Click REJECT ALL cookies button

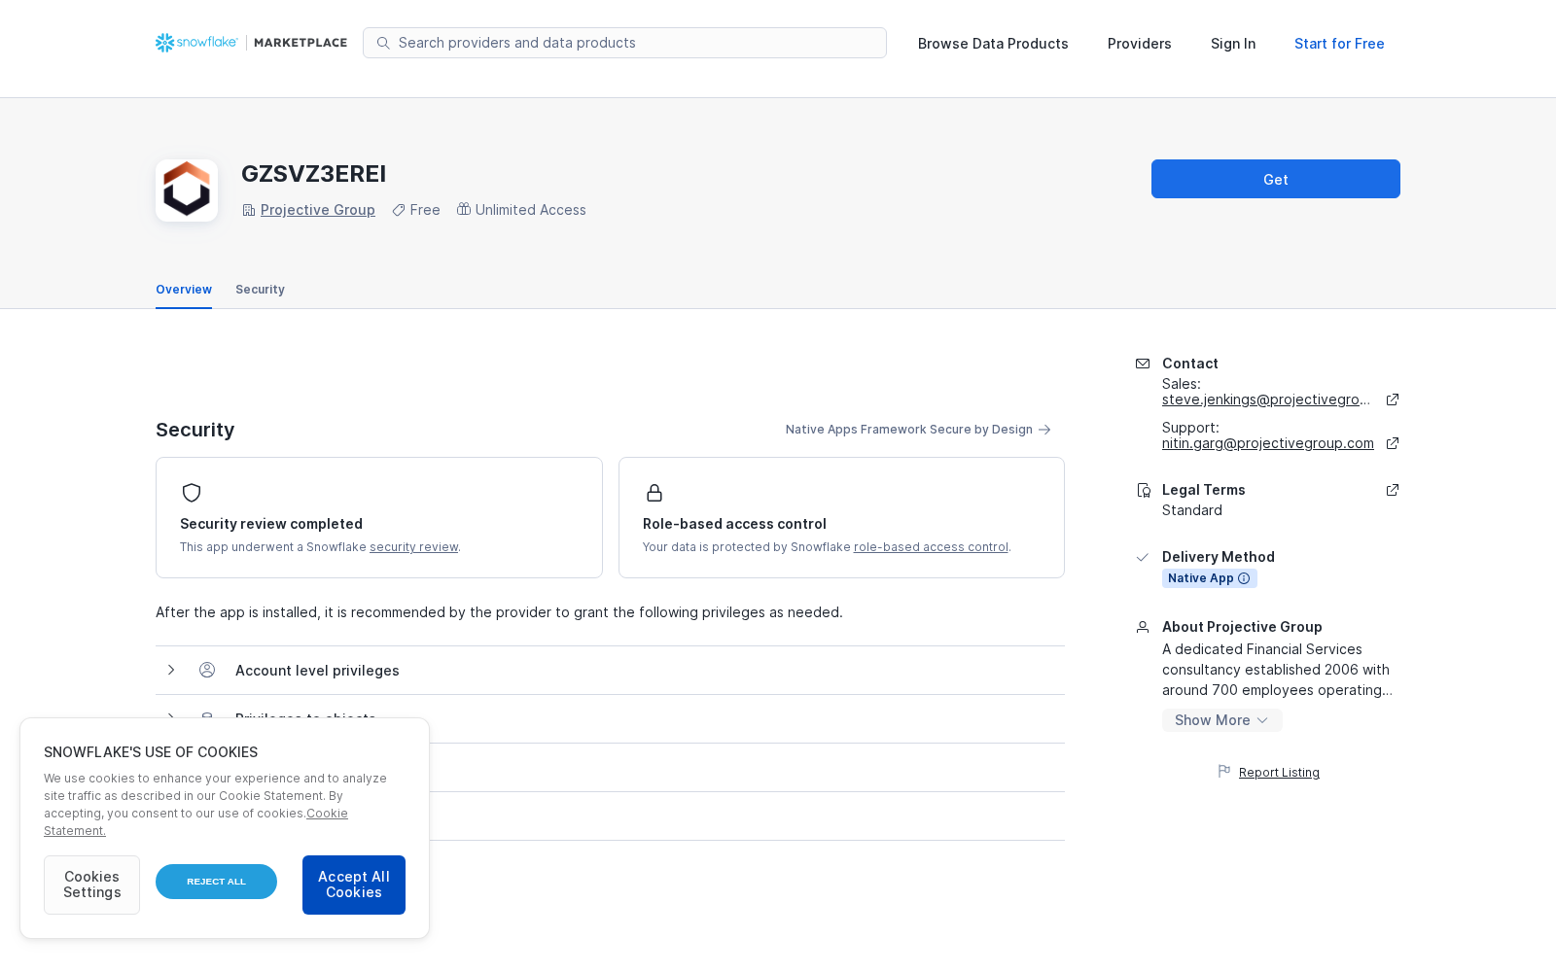tap(216, 882)
